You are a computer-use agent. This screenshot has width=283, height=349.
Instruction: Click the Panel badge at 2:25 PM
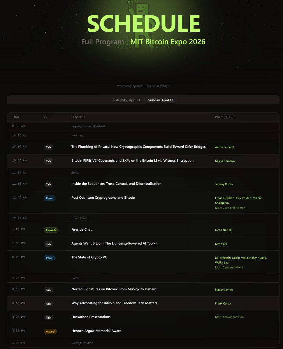point(50,258)
